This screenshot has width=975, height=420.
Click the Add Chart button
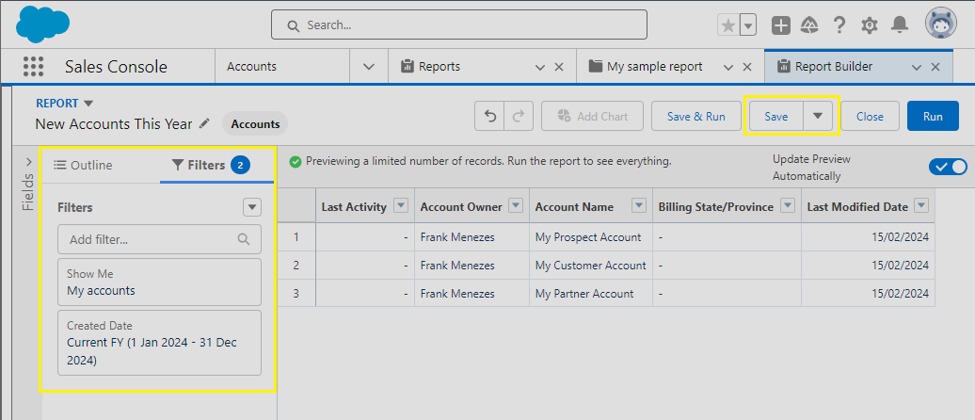click(593, 117)
